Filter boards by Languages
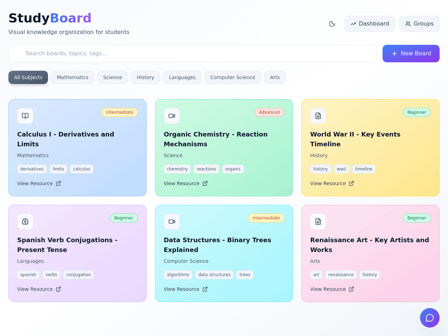This screenshot has height=336, width=448. (182, 77)
